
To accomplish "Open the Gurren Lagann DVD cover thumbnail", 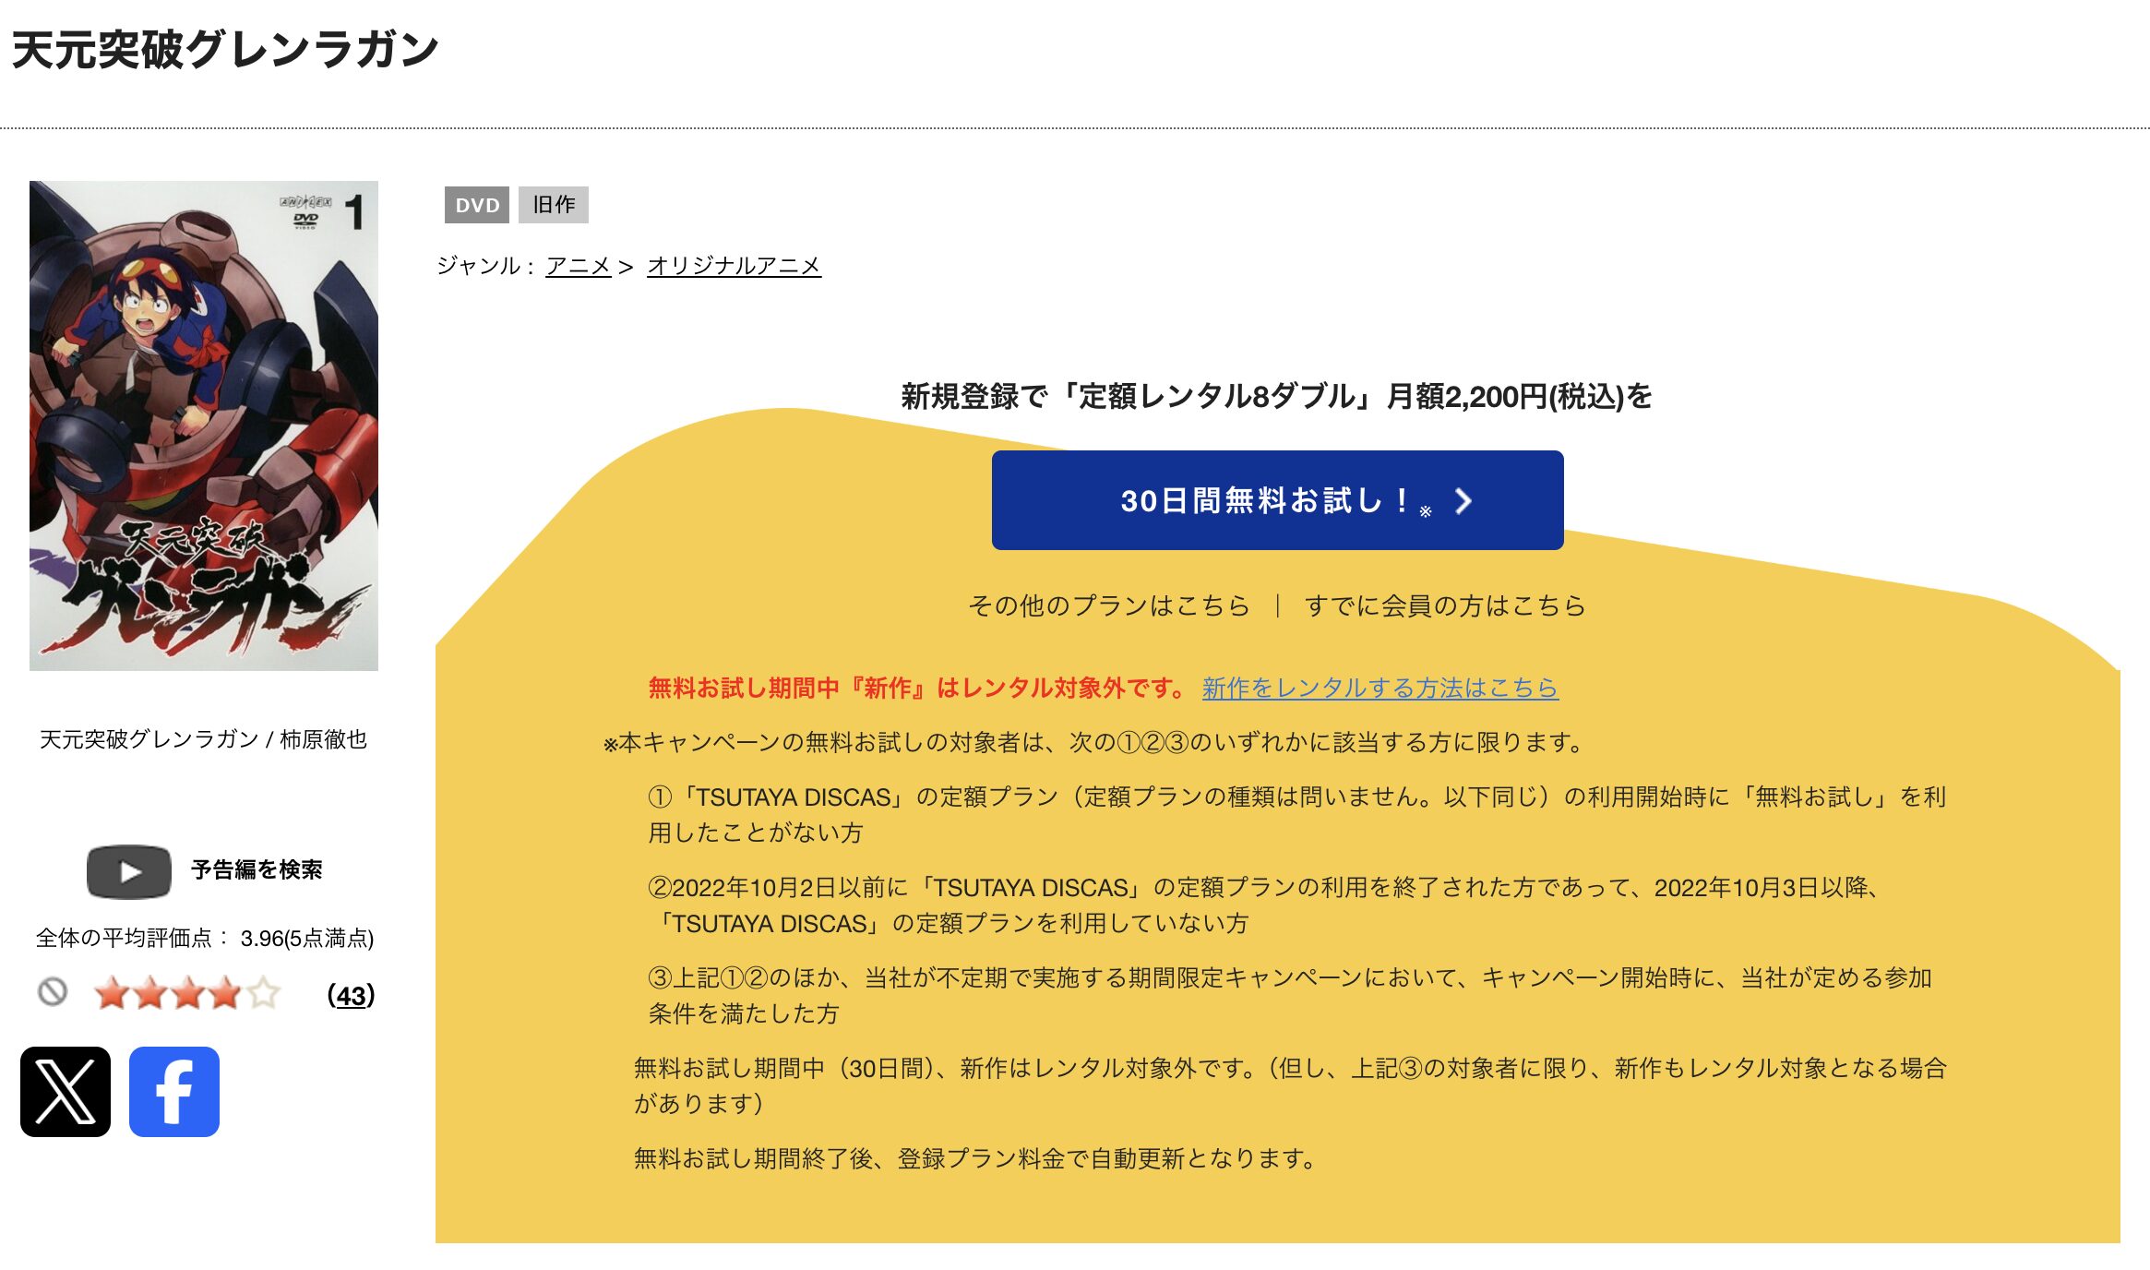I will 204,425.
